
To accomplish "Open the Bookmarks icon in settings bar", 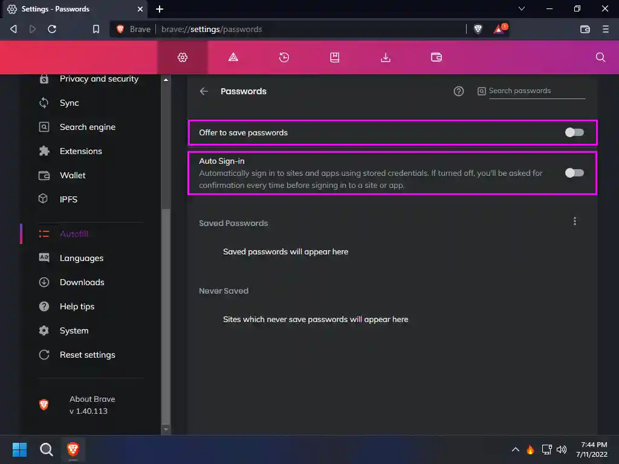I will click(x=335, y=57).
